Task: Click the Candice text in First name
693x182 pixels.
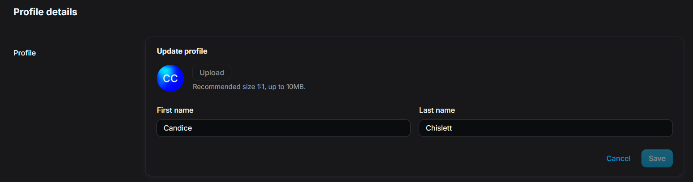Action: [178, 128]
